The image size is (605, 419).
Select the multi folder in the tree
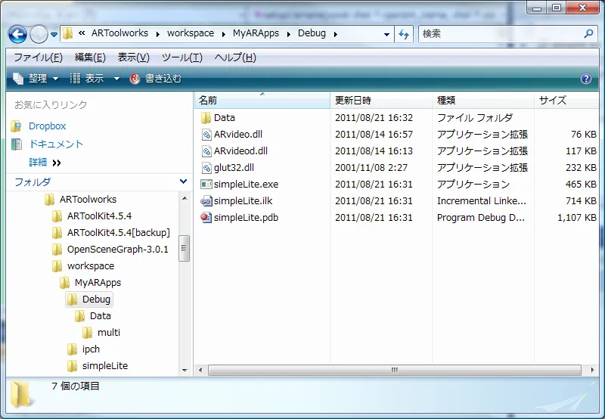click(108, 332)
